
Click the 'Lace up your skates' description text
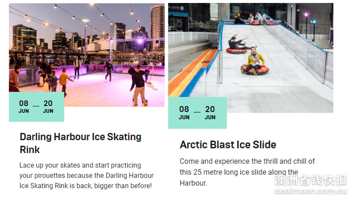[x=86, y=175]
